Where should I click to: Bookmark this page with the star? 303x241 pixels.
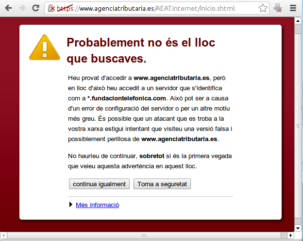point(263,8)
